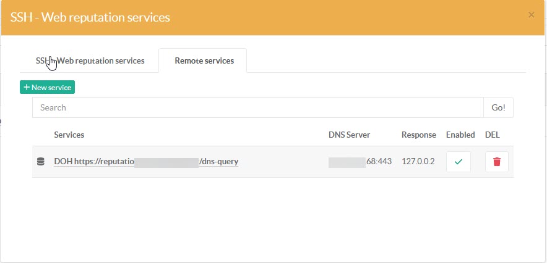
Task: Click the database icon beside the DOH service
Action: pos(41,162)
